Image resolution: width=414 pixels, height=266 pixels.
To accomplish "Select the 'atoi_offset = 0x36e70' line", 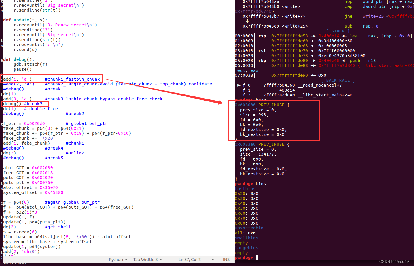I will (30, 187).
